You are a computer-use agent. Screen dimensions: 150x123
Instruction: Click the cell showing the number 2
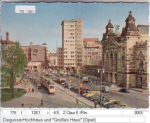(63, 113)
